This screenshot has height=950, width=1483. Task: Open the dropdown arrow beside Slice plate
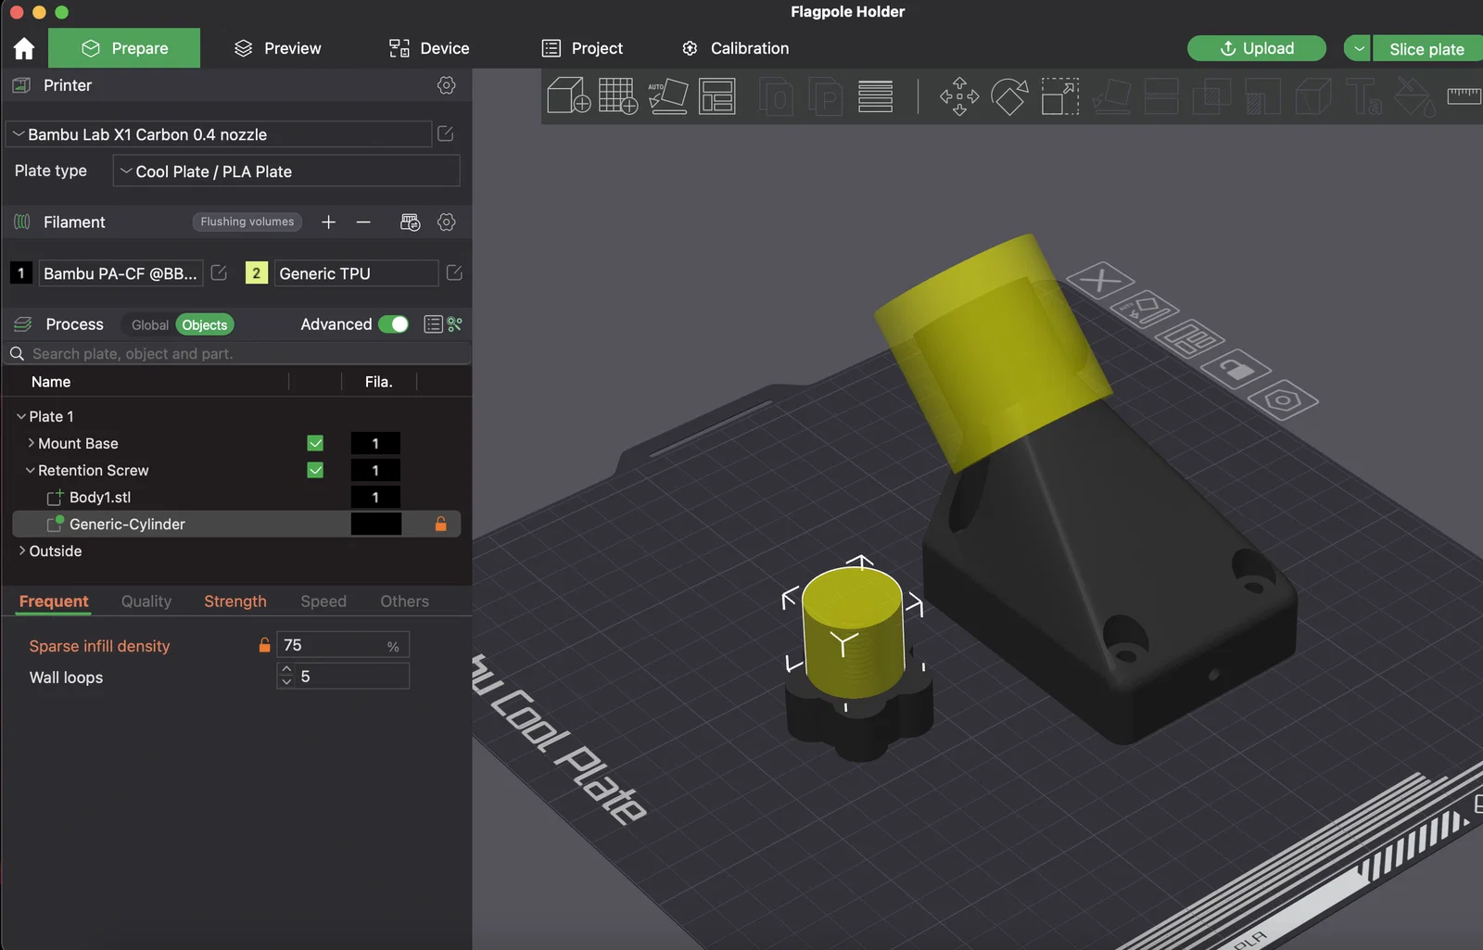1358,48
